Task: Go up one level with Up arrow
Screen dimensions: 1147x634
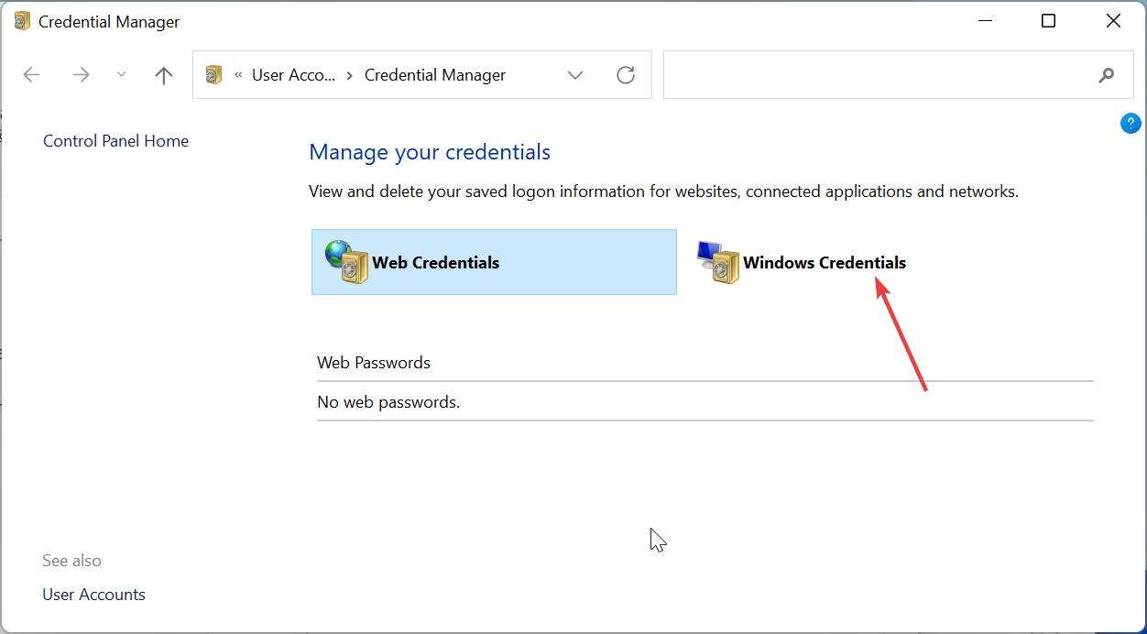Action: point(164,75)
